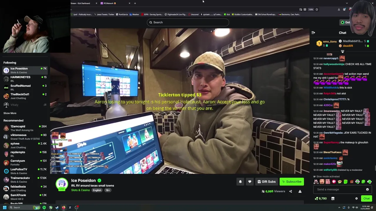Click Ice Poseidon streamer avatar
This screenshot has width=376, height=211.
[x=62, y=184]
